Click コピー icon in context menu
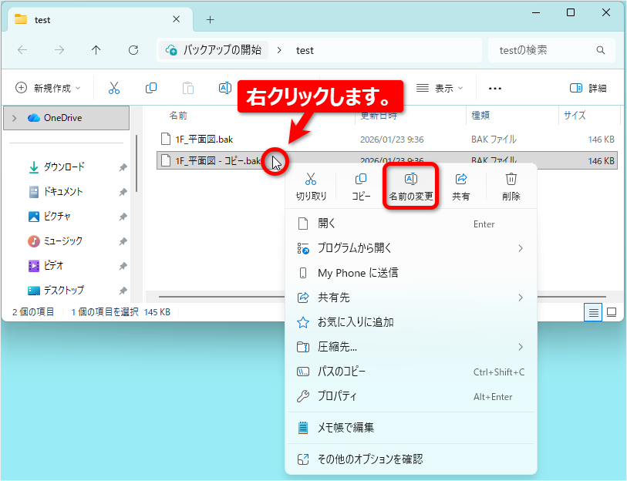Viewport: 627px width, 481px height. click(361, 186)
